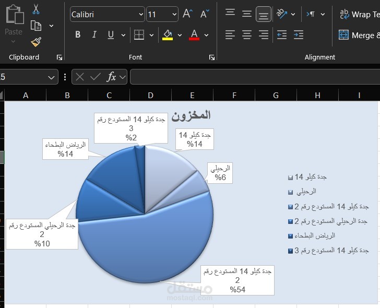
Task: Click inside the formula bar input
Action: [255, 77]
